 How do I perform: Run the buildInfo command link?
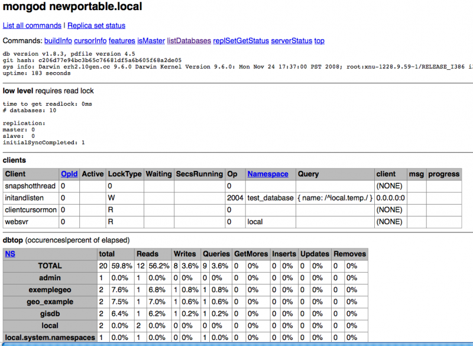click(58, 41)
